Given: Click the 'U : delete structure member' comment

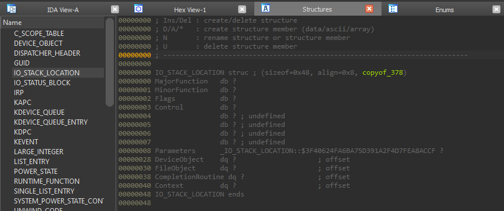Looking at the screenshot, I should pos(226,46).
